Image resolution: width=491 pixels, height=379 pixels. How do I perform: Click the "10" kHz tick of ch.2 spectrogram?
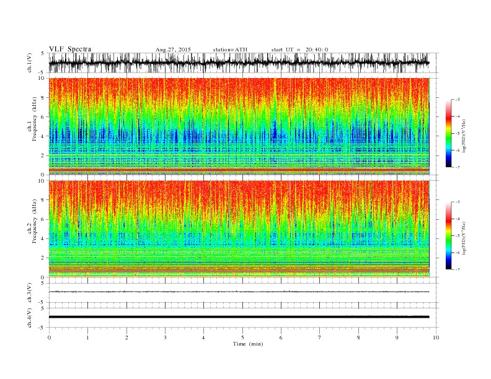42,180
